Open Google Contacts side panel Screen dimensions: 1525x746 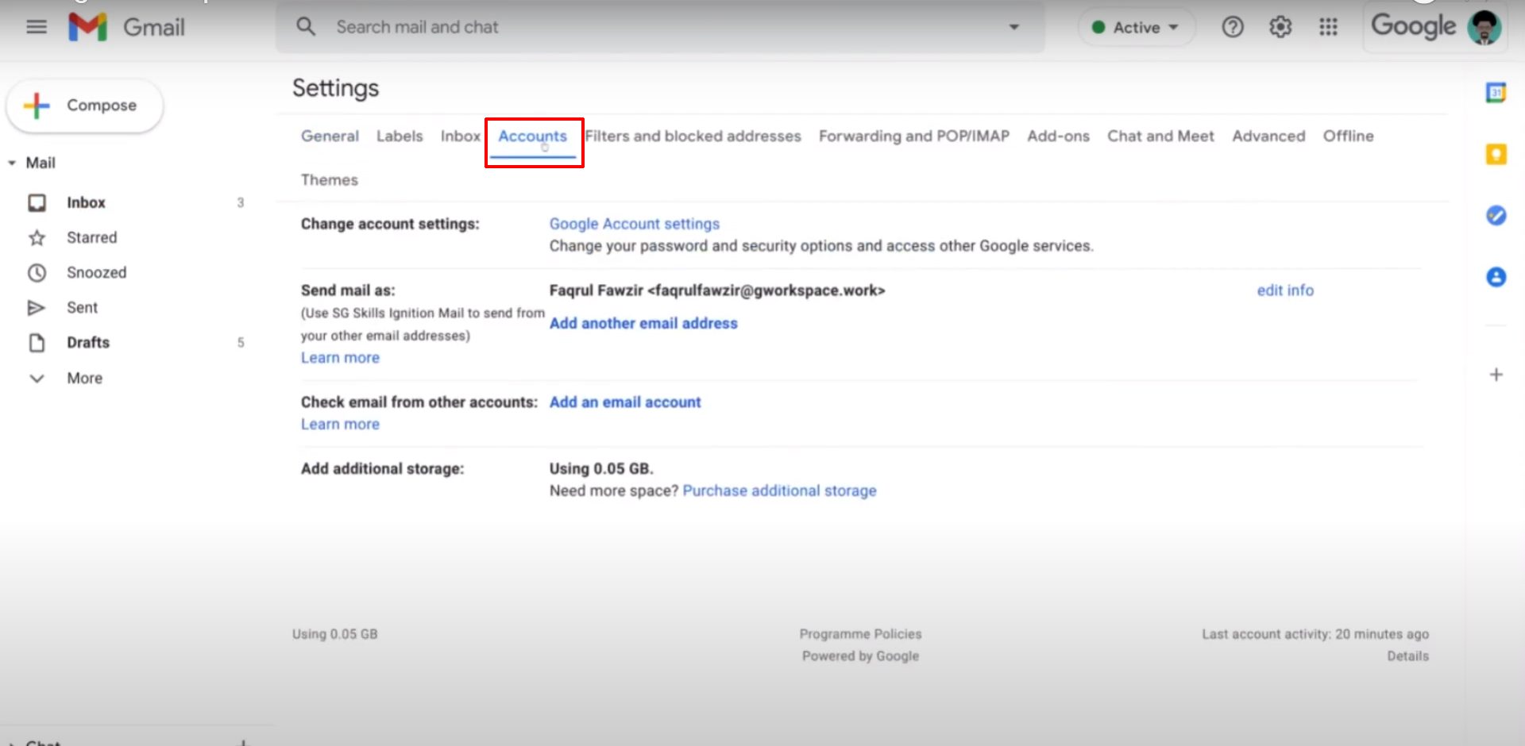point(1496,277)
